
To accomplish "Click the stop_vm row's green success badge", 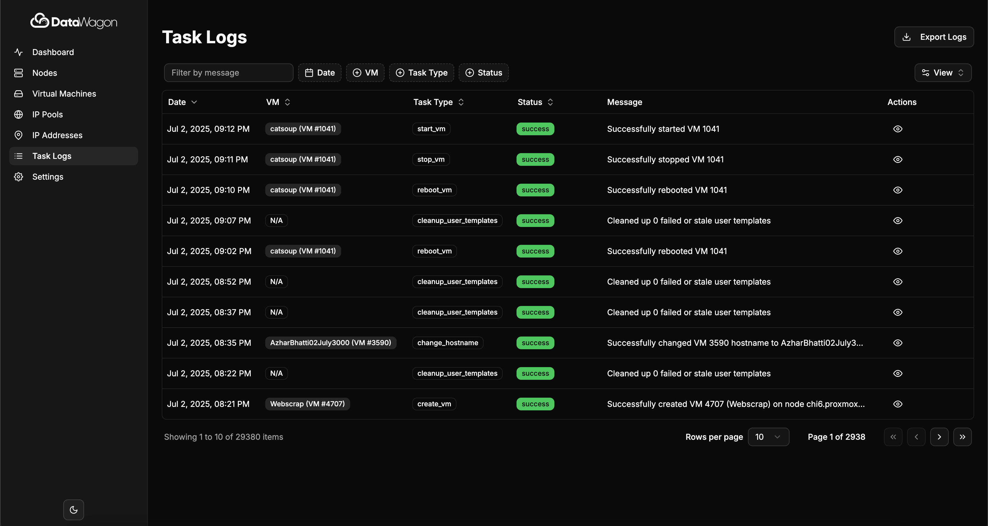I will point(535,160).
